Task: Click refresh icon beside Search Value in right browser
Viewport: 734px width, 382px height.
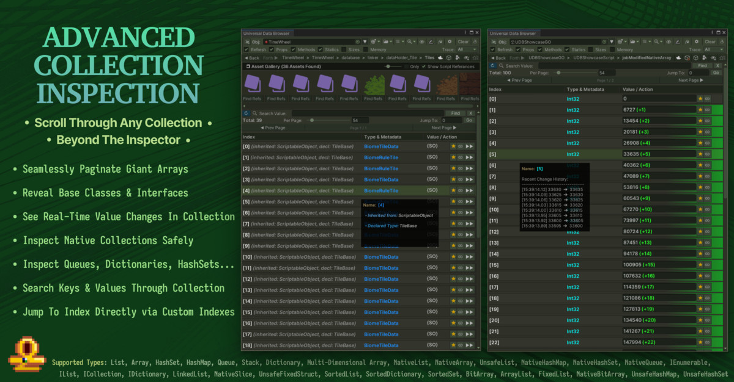Action: pyautogui.click(x=492, y=65)
